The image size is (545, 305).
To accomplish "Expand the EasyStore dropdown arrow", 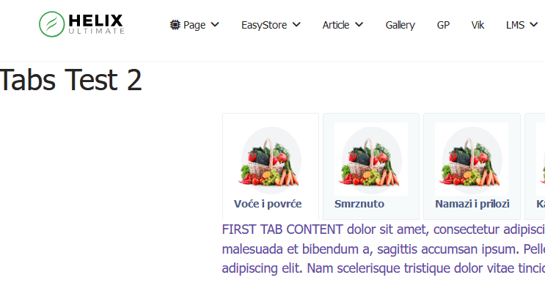I will 296,25.
